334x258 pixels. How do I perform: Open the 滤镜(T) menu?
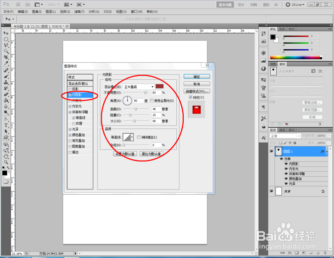(x=79, y=12)
